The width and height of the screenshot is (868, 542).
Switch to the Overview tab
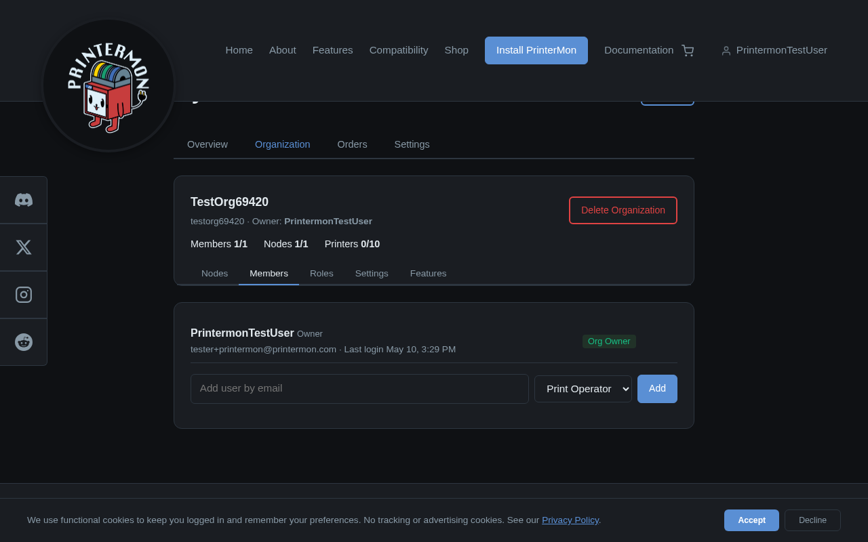[208, 144]
